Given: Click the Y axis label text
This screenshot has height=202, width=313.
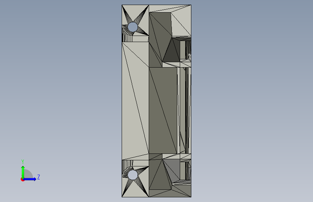Looking at the screenshot, I should point(23,162).
